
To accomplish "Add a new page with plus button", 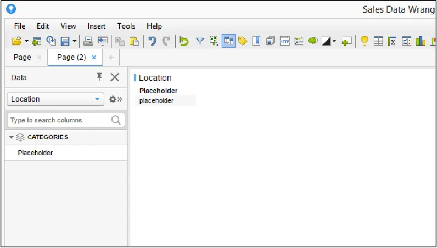I will [x=111, y=58].
